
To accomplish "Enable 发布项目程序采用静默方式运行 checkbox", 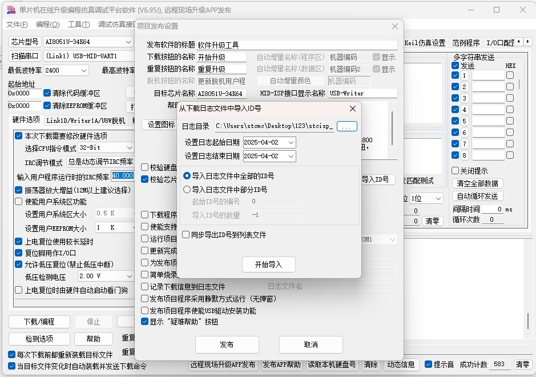I will coord(208,299).
